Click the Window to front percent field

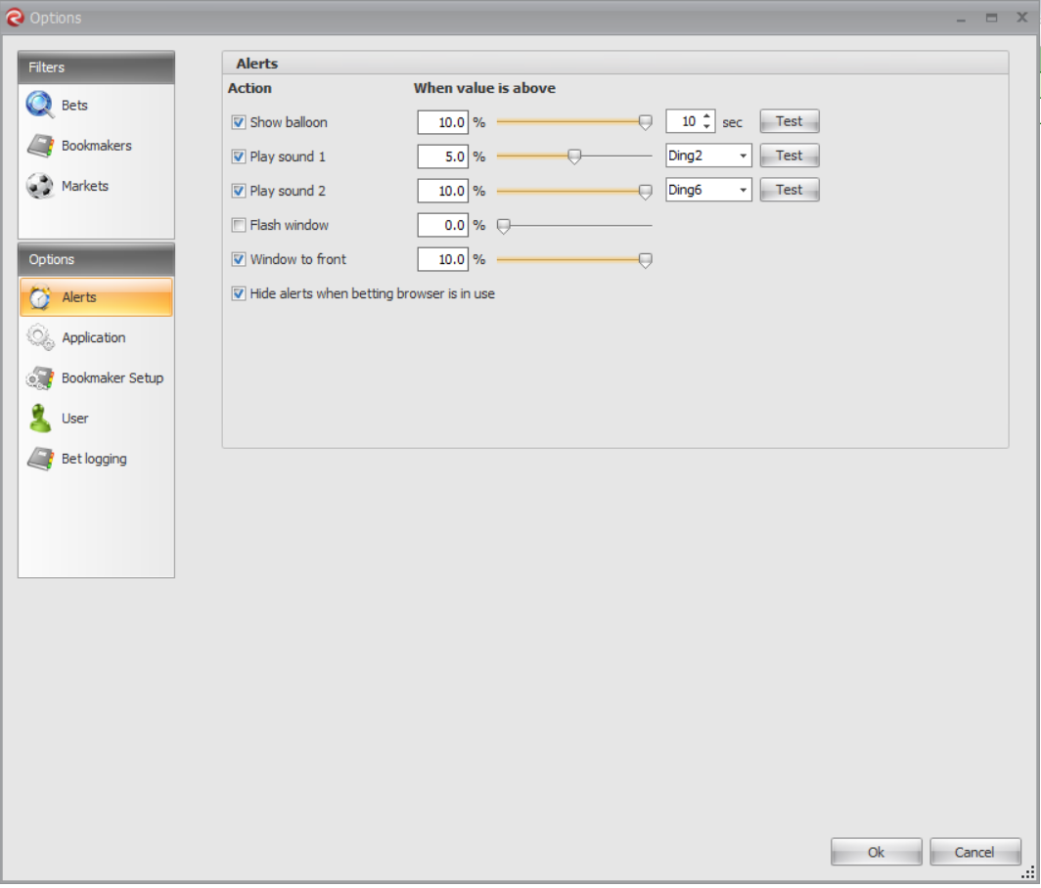(442, 259)
